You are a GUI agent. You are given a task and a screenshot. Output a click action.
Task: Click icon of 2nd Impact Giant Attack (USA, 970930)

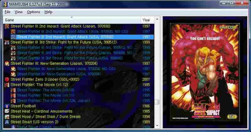tap(13, 37)
